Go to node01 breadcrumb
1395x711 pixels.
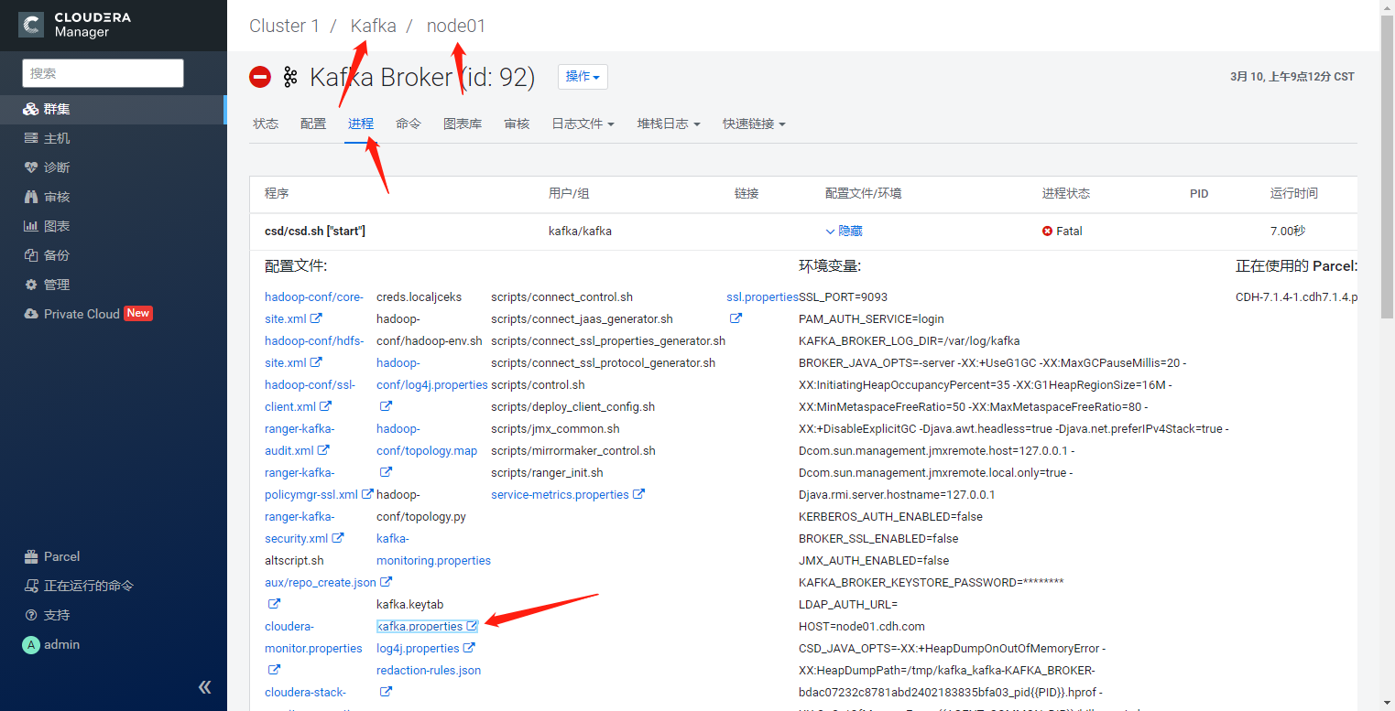tap(456, 26)
